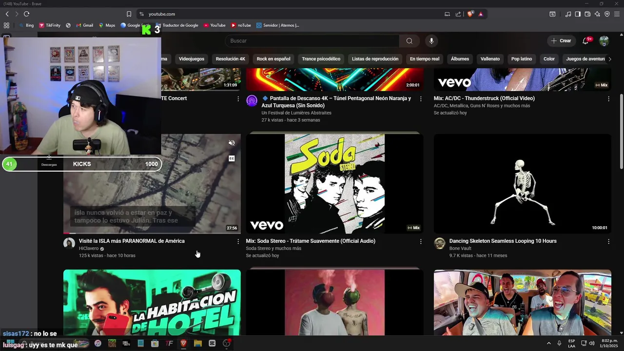
Task: Select the Rock en español chip
Action: point(273,59)
